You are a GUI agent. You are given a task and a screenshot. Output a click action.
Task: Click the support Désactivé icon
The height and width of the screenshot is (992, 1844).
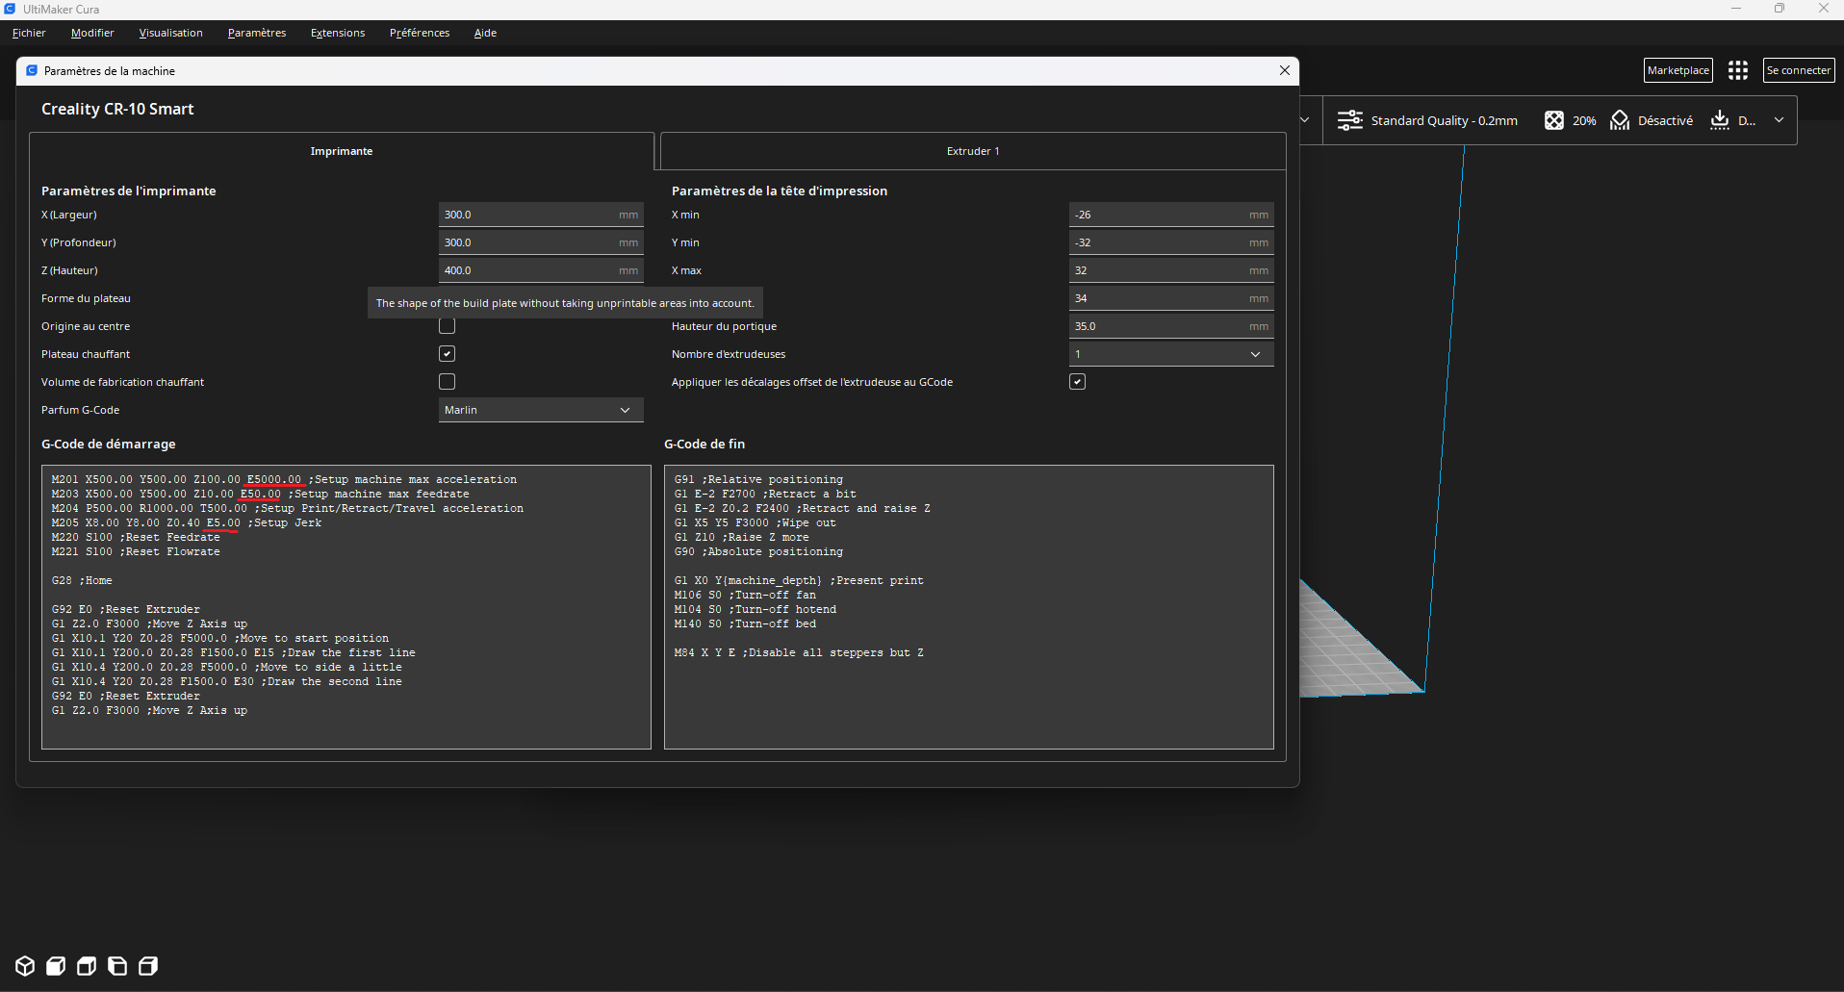pyautogui.click(x=1620, y=120)
